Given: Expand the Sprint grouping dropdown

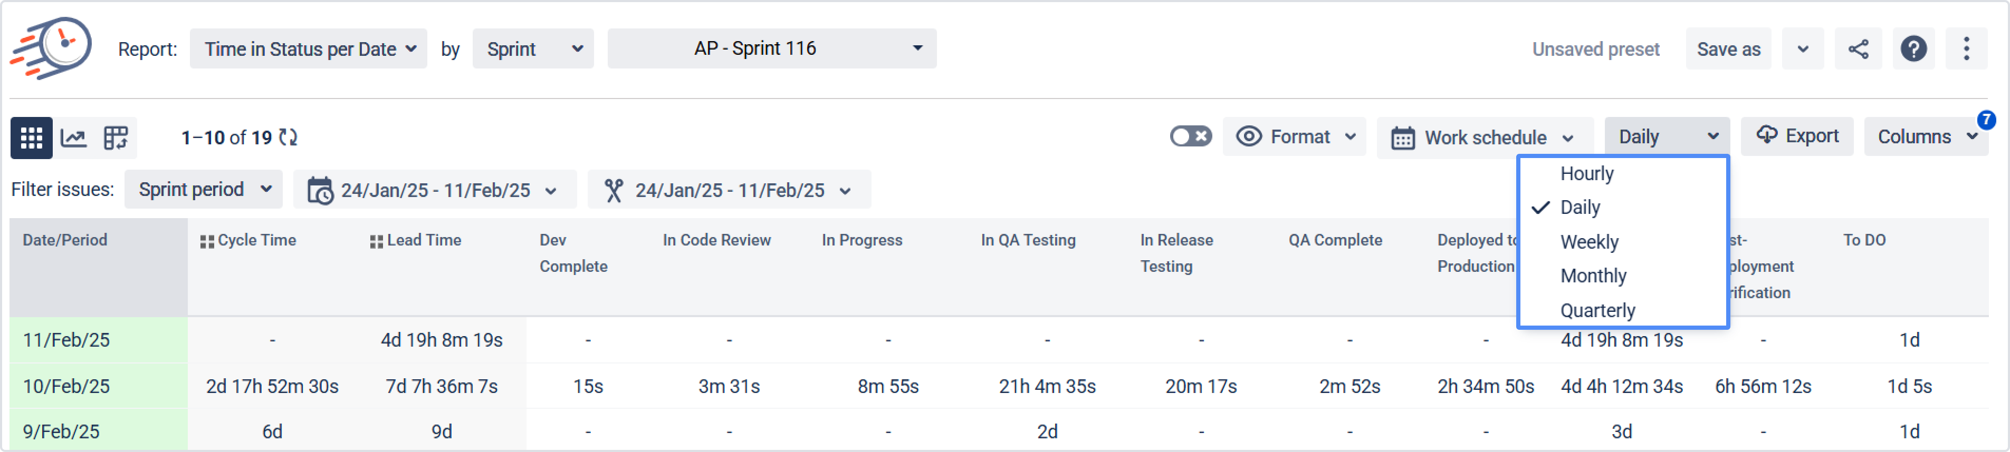Looking at the screenshot, I should pos(533,49).
